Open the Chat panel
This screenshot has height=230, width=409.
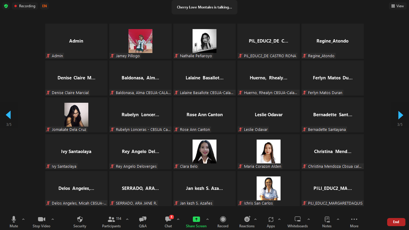point(168,222)
